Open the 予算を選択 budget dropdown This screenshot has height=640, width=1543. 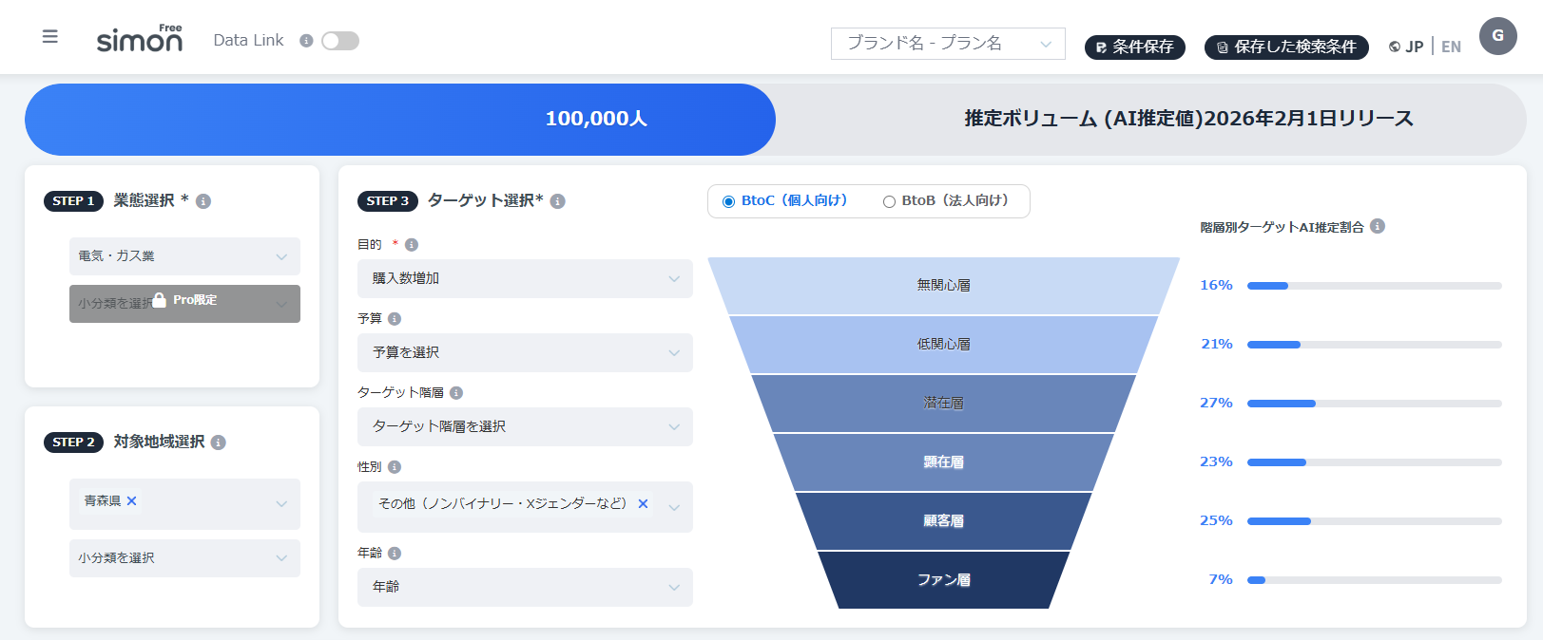(x=525, y=352)
